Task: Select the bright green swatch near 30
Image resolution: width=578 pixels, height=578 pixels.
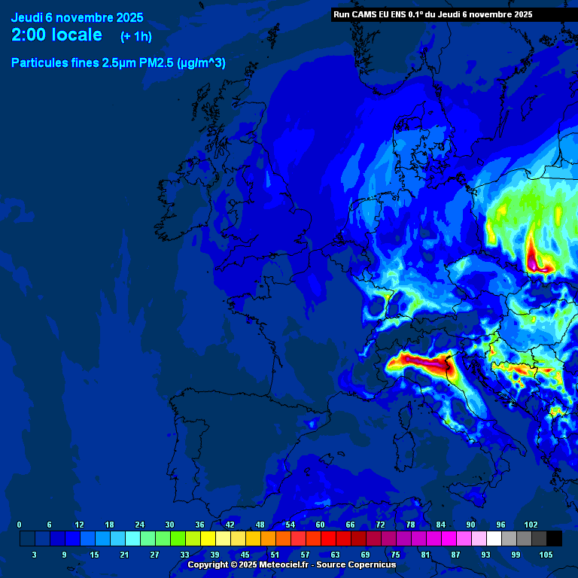Action: 178,538
